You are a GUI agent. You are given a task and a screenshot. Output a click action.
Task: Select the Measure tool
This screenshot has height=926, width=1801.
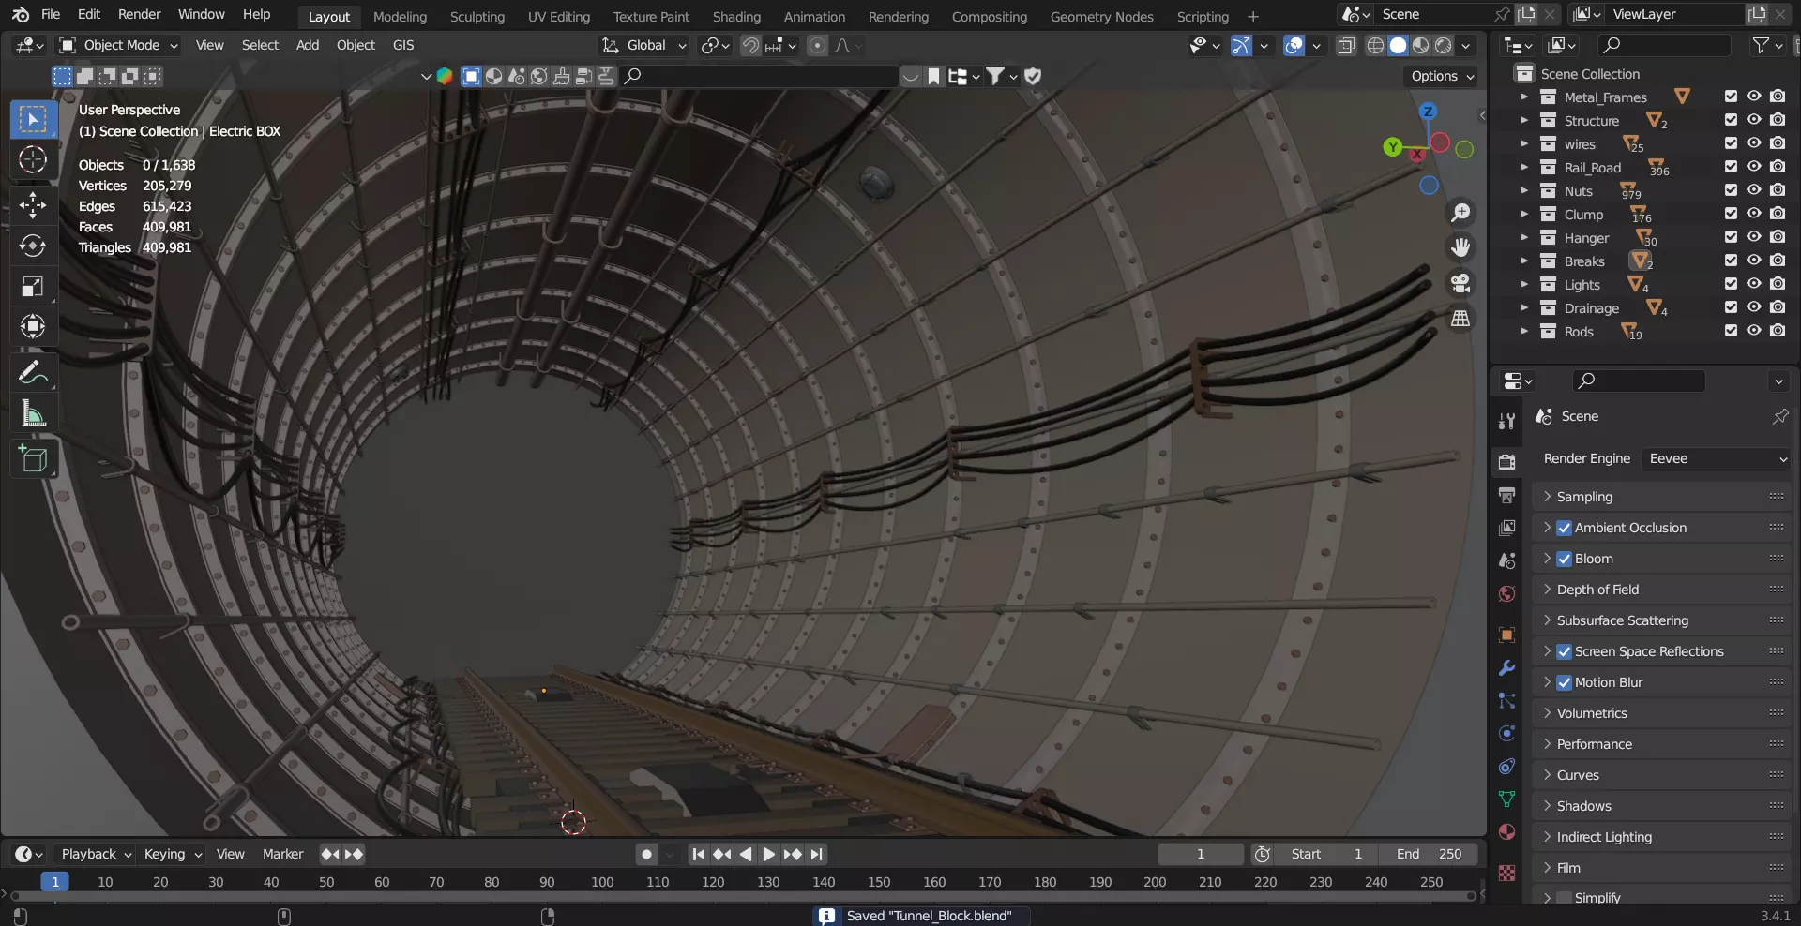point(33,413)
